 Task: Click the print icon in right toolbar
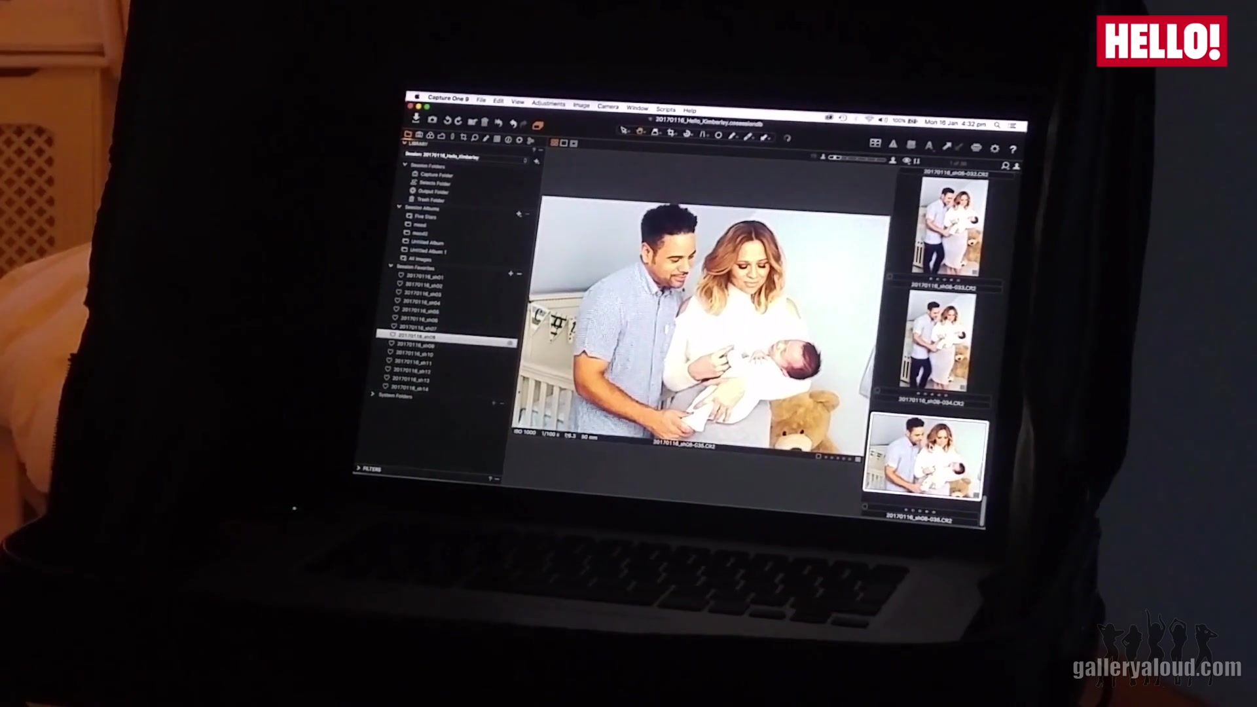[x=976, y=147]
